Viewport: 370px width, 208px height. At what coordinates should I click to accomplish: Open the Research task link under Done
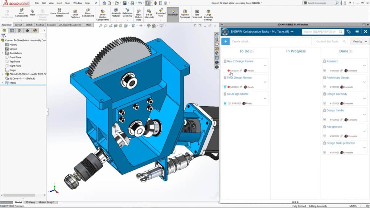pos(332,61)
